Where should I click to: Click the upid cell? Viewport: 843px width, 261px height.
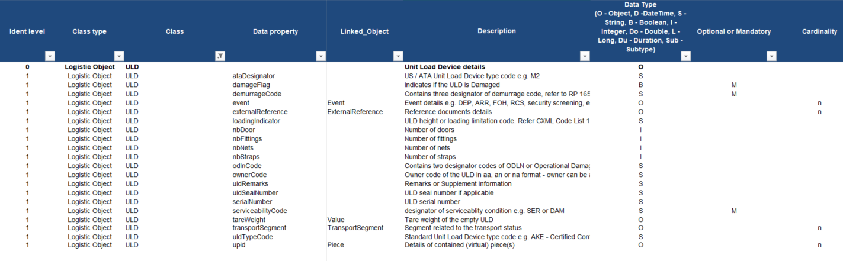pos(239,245)
